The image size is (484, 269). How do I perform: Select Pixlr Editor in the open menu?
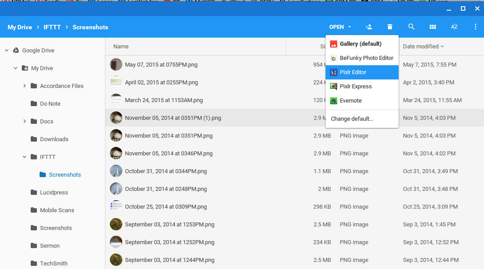click(362, 72)
